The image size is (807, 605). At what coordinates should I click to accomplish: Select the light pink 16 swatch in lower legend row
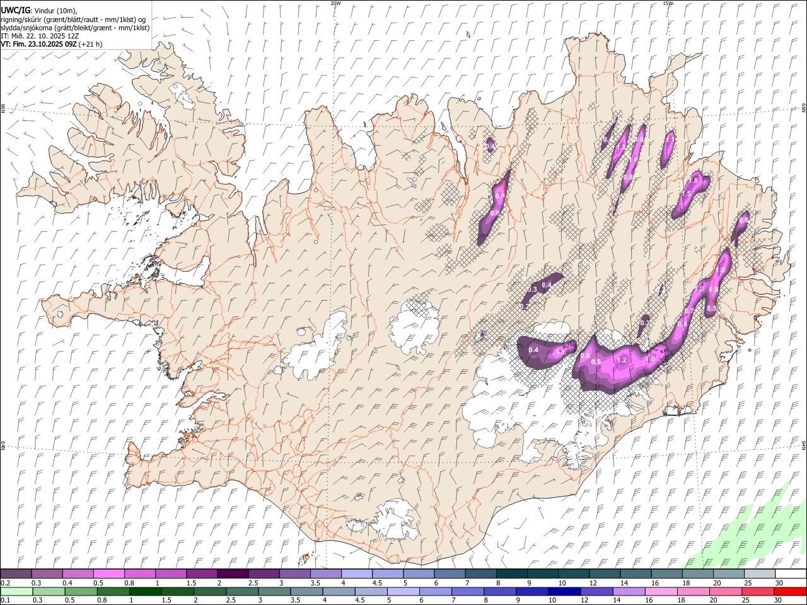(x=662, y=592)
